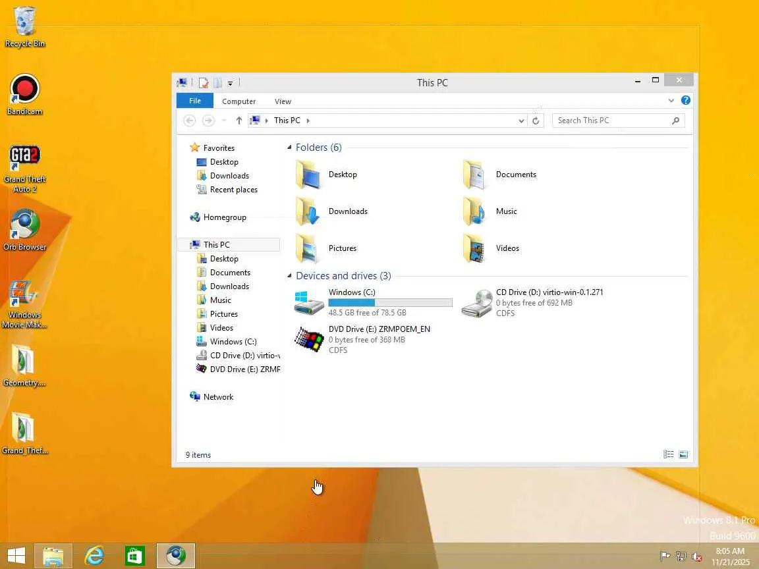Switch to Large icons view in status bar
The height and width of the screenshot is (569, 759).
pos(683,454)
